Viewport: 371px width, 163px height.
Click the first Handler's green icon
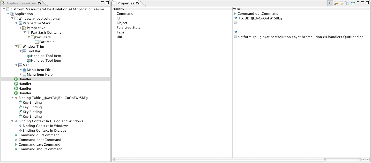click(x=16, y=79)
